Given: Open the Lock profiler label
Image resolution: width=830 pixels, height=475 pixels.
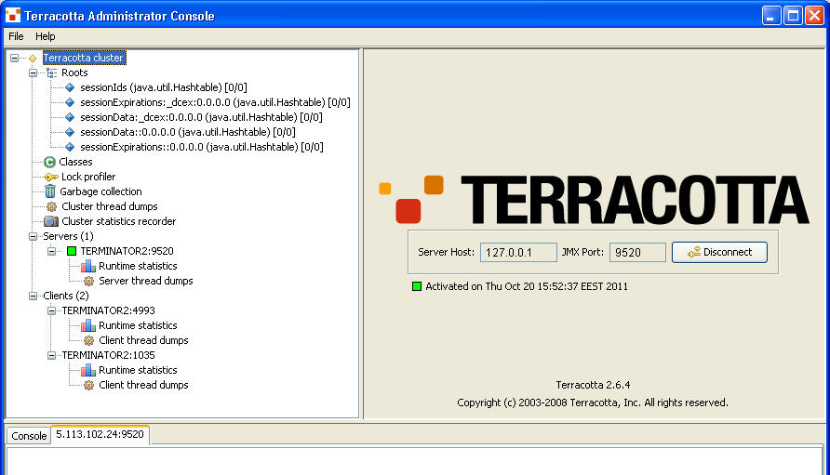Looking at the screenshot, I should point(88,177).
